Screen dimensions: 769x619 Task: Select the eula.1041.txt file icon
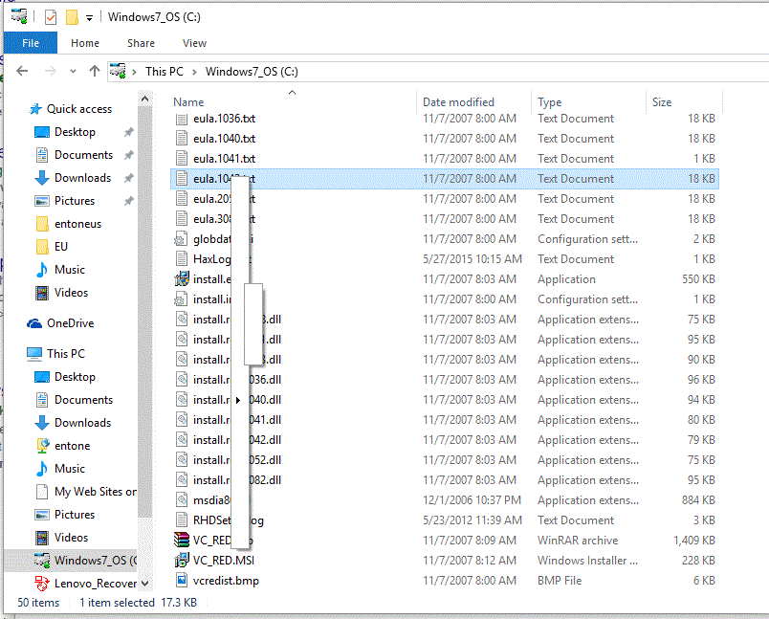(182, 159)
